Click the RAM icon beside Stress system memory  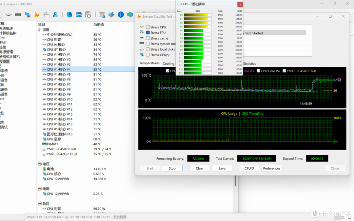pyautogui.click(x=142, y=43)
